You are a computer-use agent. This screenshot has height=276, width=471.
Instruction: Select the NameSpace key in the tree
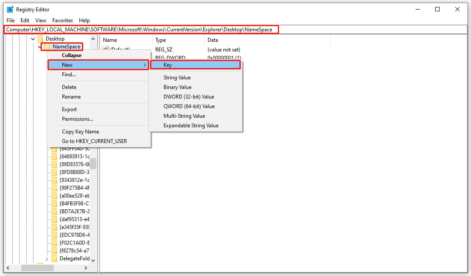[x=66, y=47]
